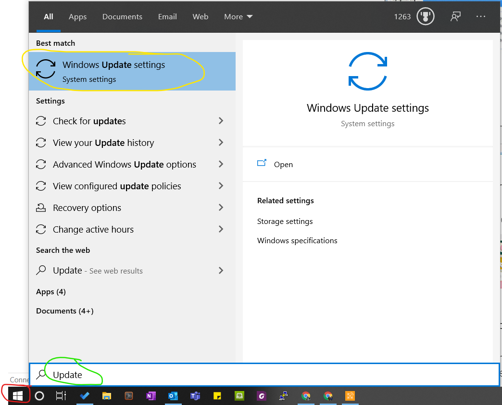Click the search box magnifier icon

[x=41, y=374]
